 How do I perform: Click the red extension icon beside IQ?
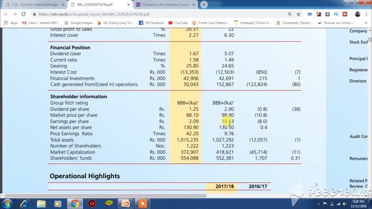tap(345, 14)
